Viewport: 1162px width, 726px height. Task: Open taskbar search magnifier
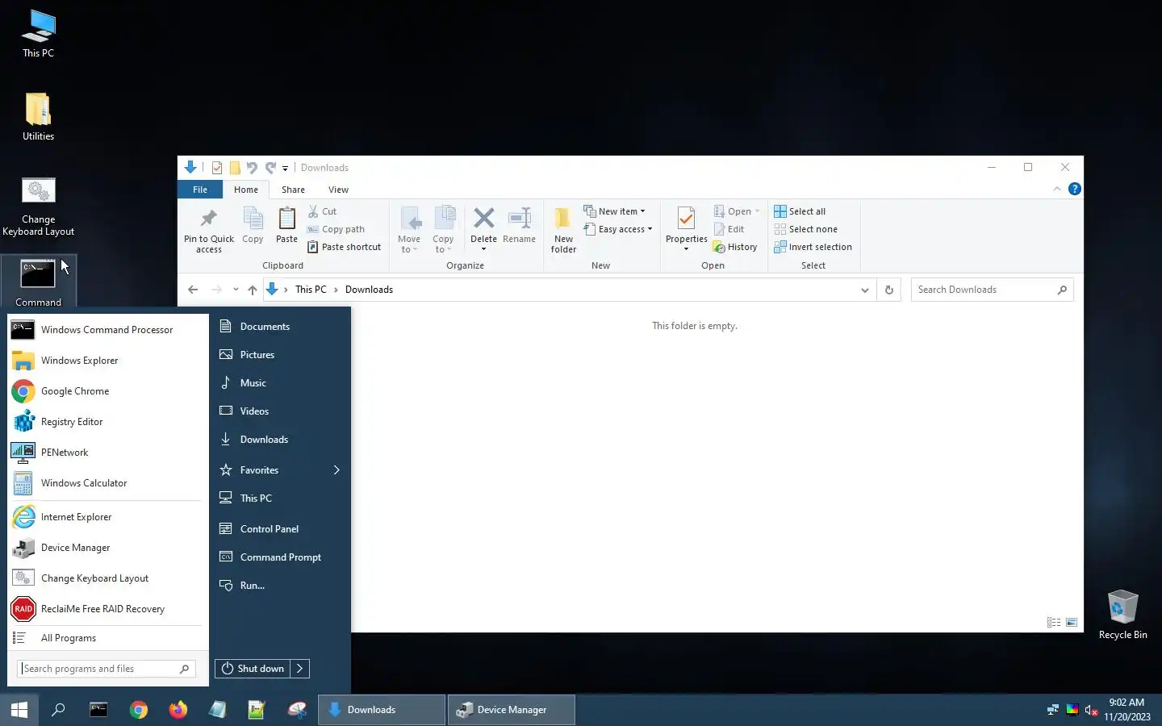coord(58,710)
